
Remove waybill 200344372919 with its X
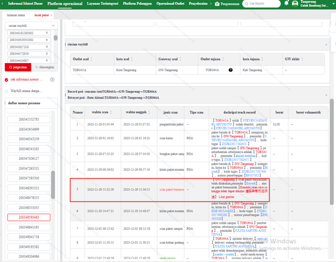point(47,54)
